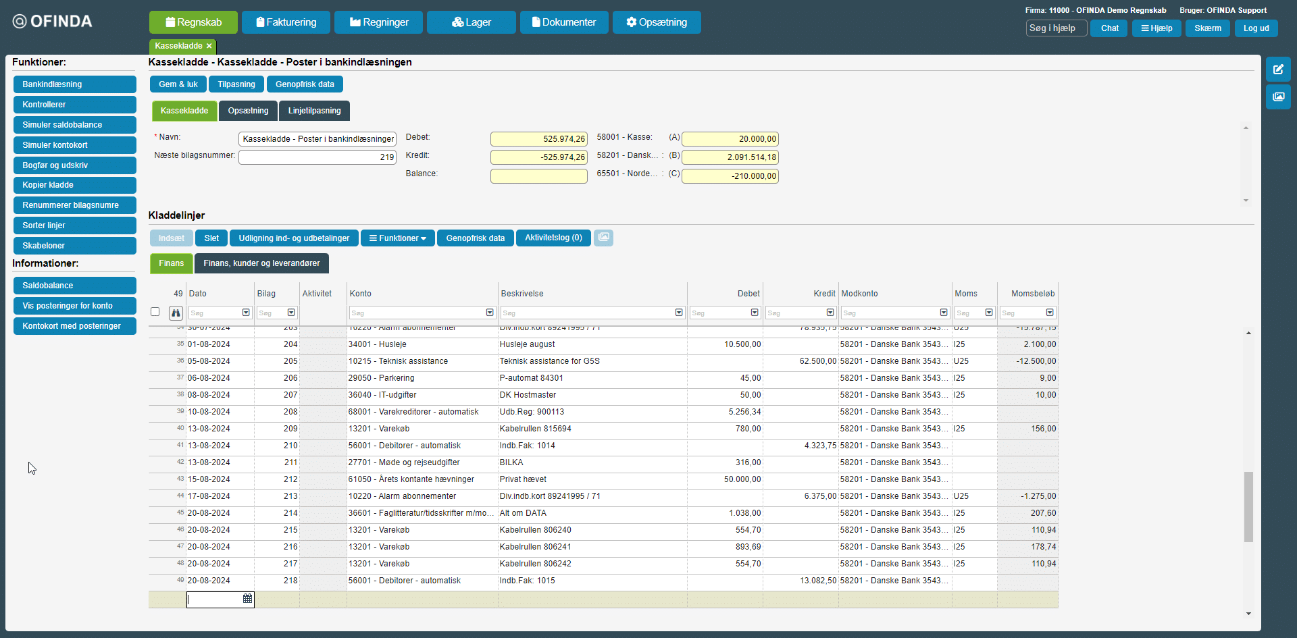The image size is (1297, 638).
Task: Open the image gallery icon on right sidebar
Action: click(1278, 97)
